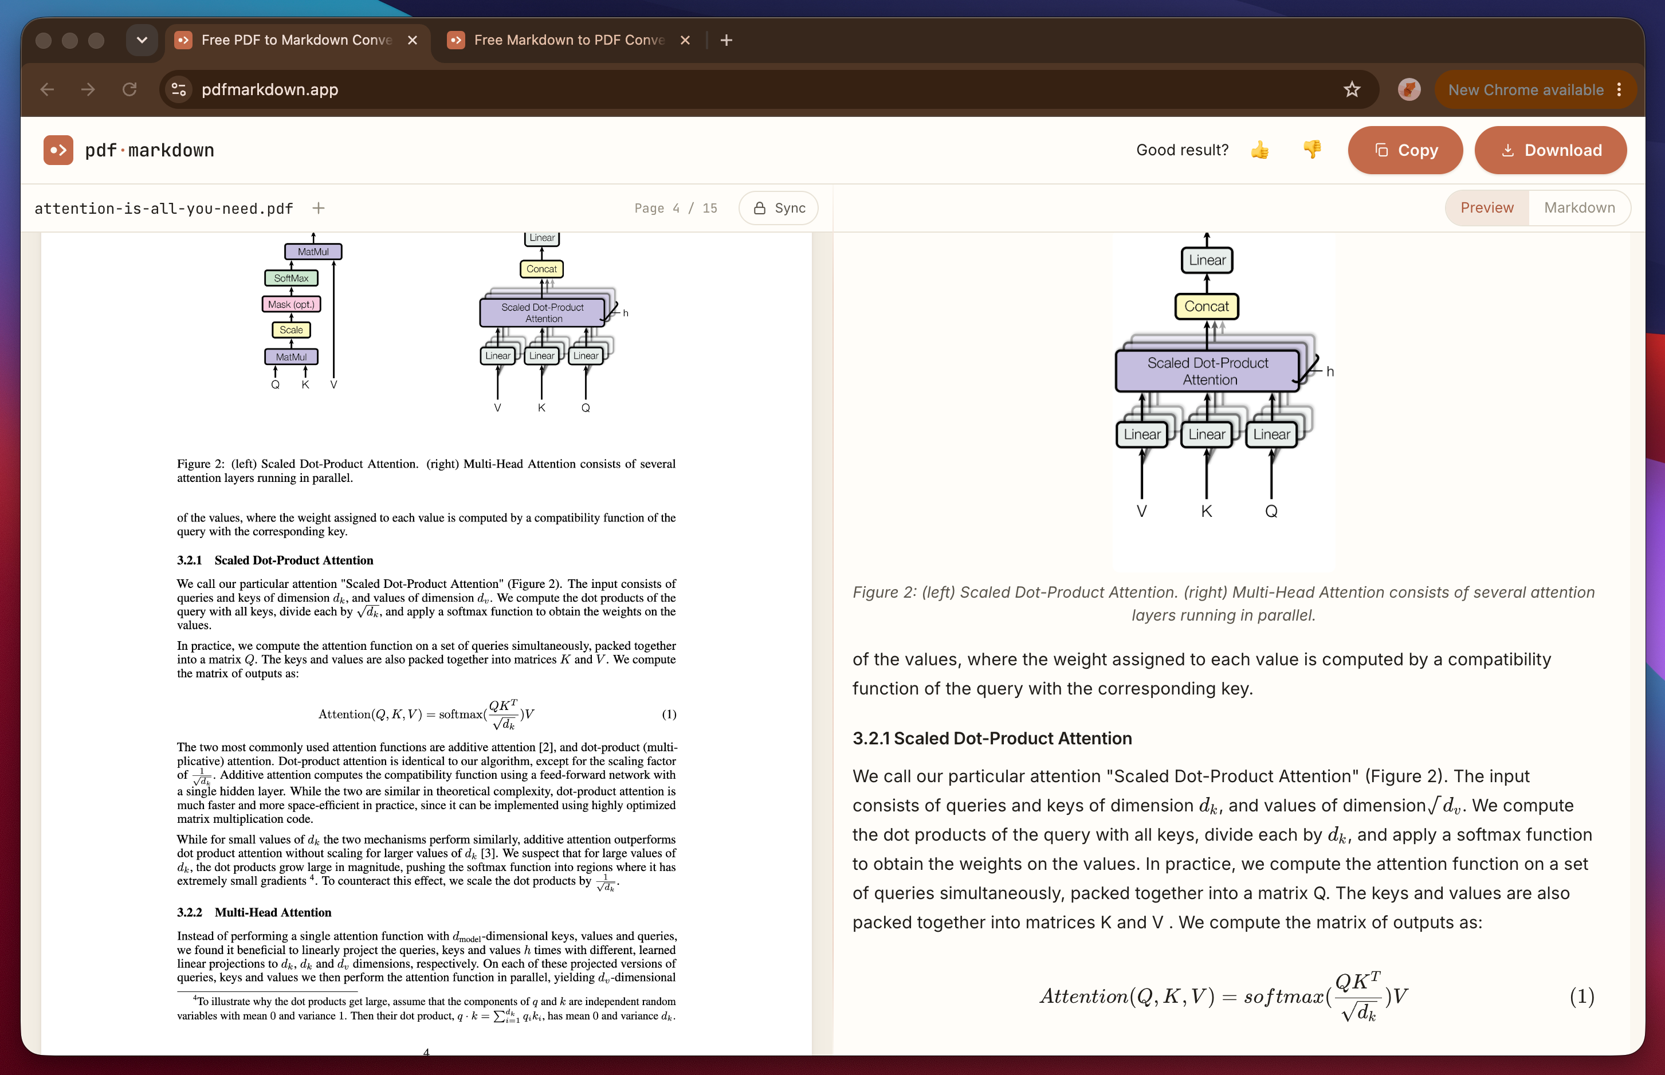The height and width of the screenshot is (1075, 1665).
Task: Toggle the Sync scroll lock button
Action: click(x=778, y=208)
